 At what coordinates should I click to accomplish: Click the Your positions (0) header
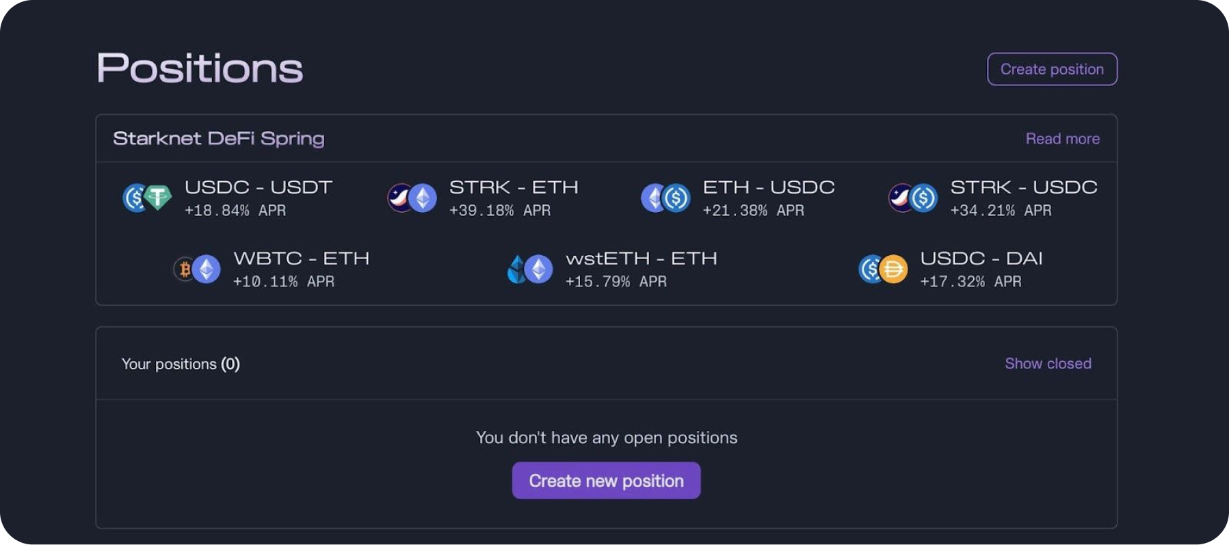180,363
